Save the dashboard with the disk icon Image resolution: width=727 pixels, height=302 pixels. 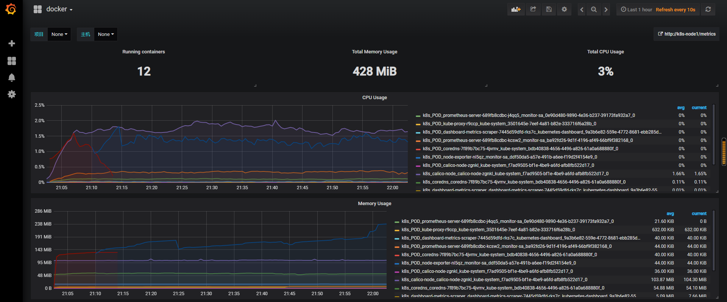[549, 9]
